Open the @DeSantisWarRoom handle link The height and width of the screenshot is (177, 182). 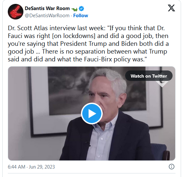(47, 16)
